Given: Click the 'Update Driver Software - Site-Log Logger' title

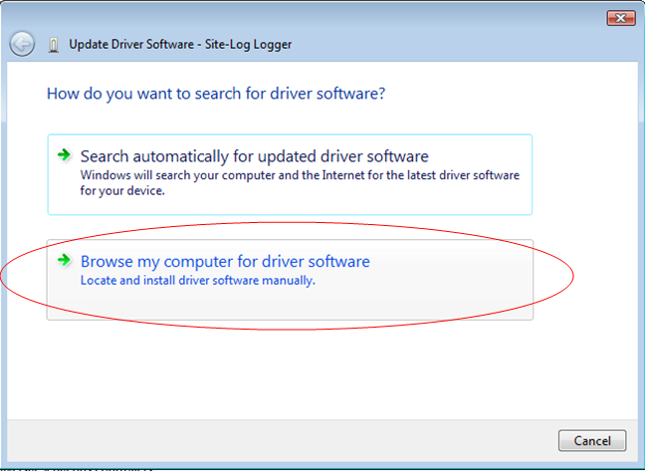Looking at the screenshot, I should coord(180,45).
